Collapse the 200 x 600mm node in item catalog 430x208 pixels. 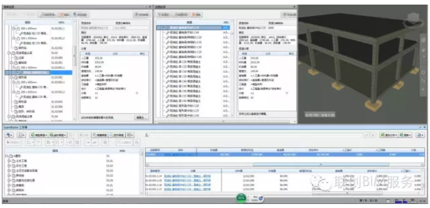[14, 82]
